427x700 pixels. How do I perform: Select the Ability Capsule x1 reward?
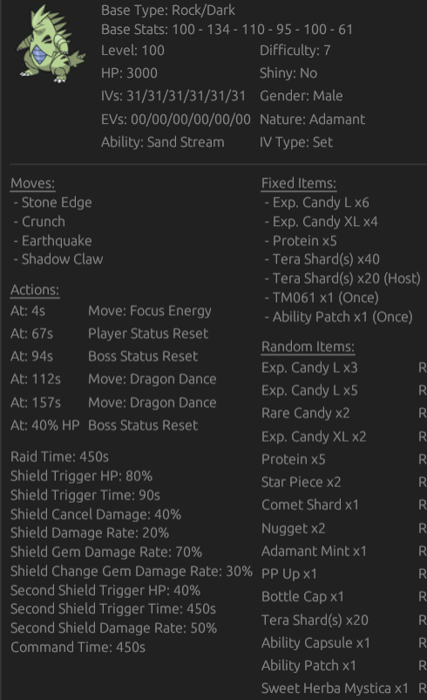point(315,643)
